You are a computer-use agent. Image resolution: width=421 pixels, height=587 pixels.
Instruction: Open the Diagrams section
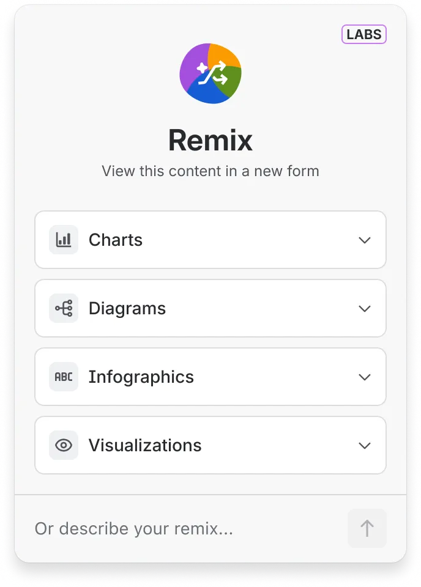click(x=210, y=308)
